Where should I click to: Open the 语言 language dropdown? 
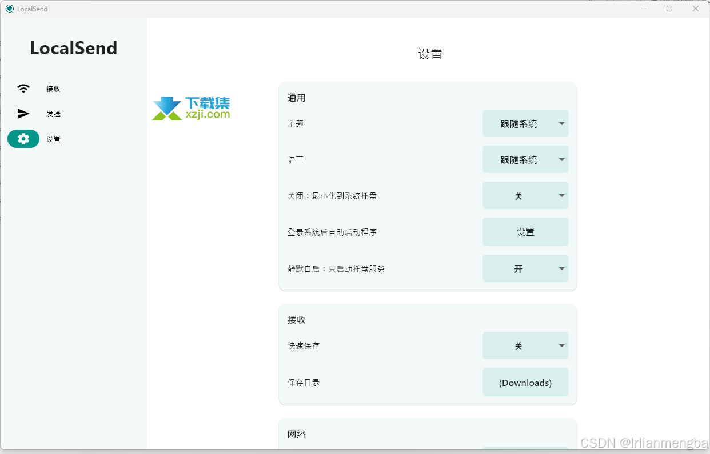[x=525, y=159]
